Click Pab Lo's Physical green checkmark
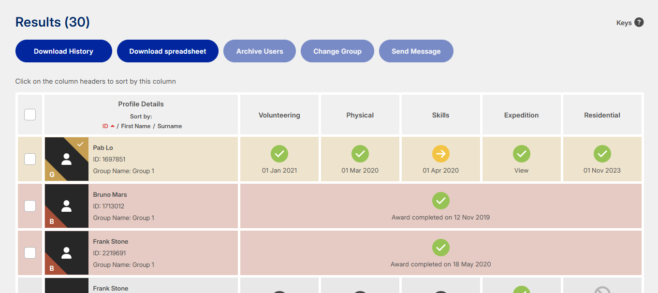The image size is (658, 293). tap(360, 154)
